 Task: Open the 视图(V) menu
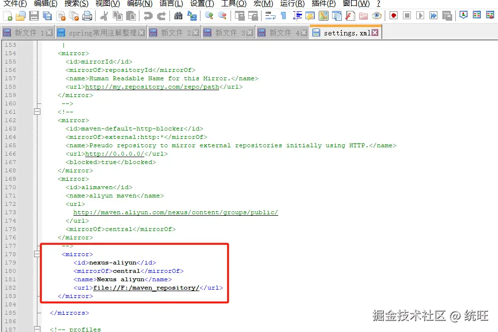(x=108, y=3)
